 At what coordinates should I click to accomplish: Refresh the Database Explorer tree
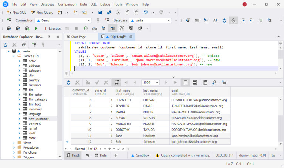click(5, 45)
